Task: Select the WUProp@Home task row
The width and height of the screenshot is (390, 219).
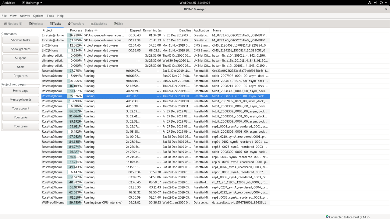Action: click(x=155, y=203)
